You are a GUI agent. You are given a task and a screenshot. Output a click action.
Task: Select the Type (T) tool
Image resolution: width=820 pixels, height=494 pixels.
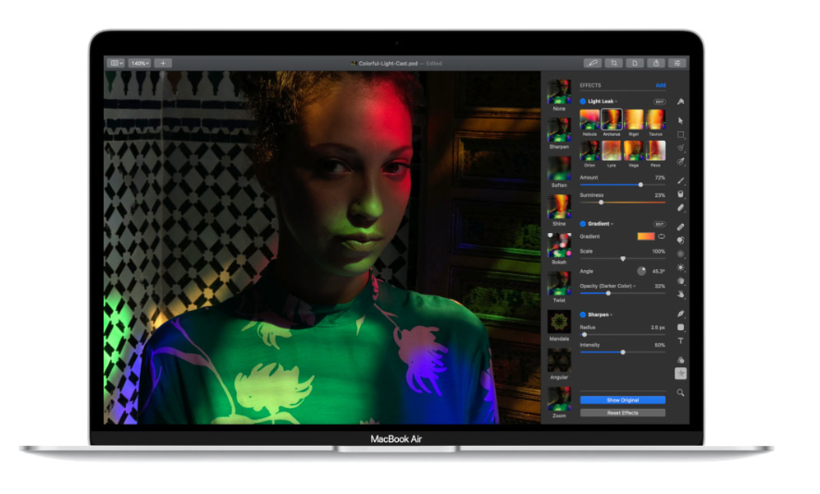click(681, 341)
